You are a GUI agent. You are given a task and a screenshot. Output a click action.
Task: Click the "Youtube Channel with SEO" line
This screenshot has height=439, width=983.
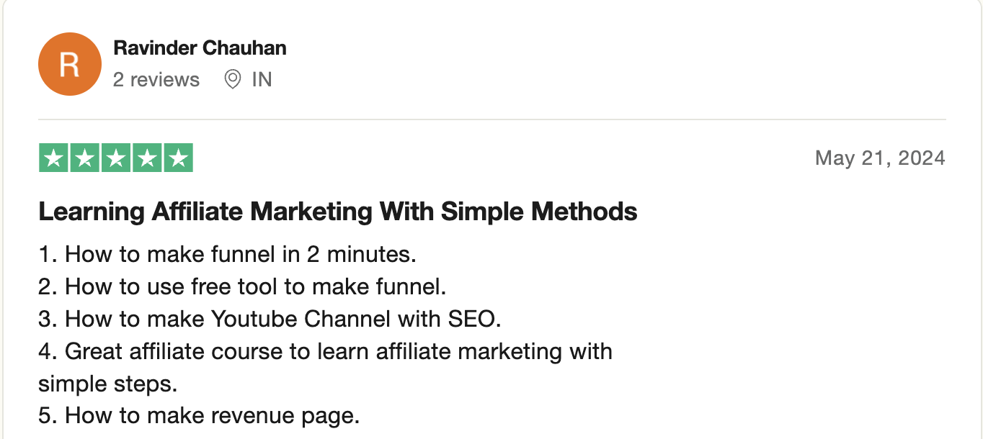pos(269,319)
